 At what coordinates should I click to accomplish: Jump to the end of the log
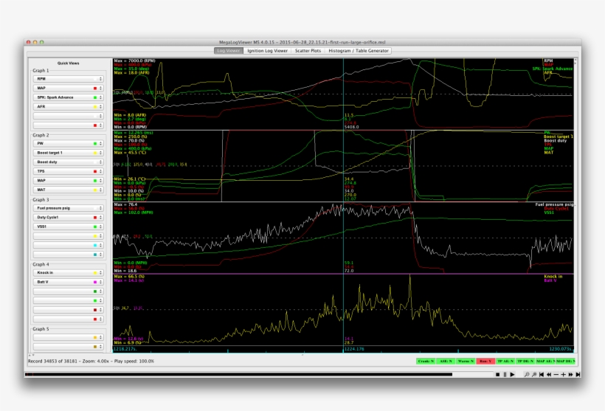578,374
